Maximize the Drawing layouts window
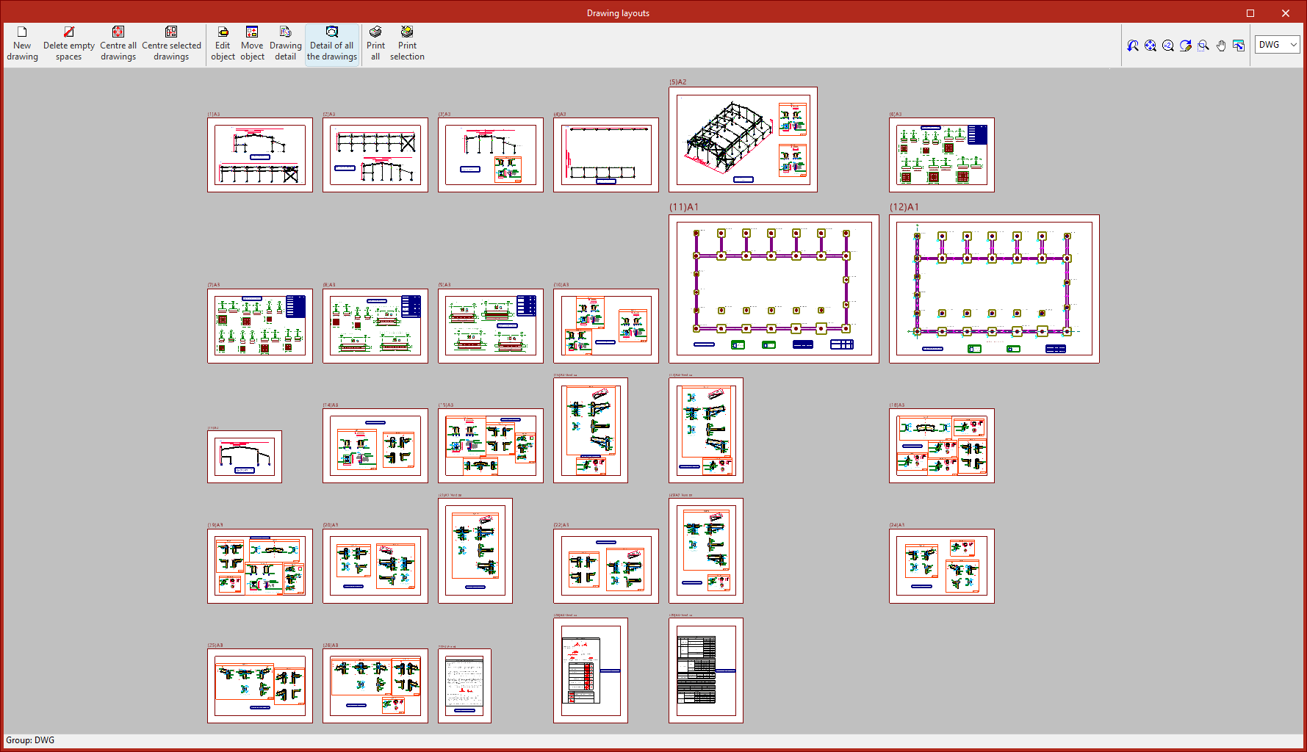The width and height of the screenshot is (1307, 752). coord(1250,13)
